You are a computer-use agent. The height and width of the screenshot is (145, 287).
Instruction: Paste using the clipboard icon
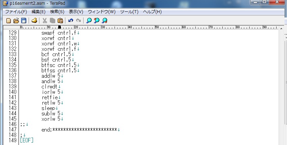(60, 21)
